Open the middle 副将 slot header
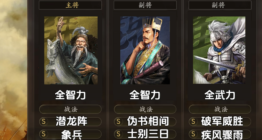The width and height of the screenshot is (262, 140). click(145, 5)
